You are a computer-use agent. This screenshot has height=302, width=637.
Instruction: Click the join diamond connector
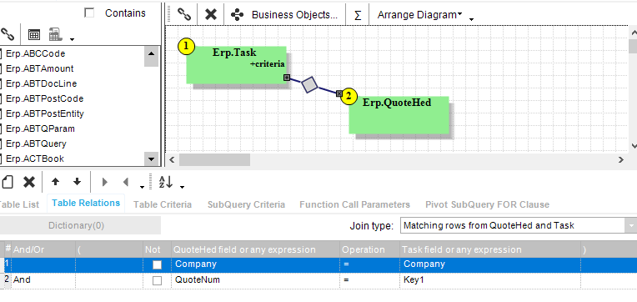(310, 84)
